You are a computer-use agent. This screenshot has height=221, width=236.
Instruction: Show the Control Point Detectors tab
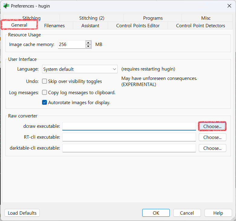tap(200, 25)
